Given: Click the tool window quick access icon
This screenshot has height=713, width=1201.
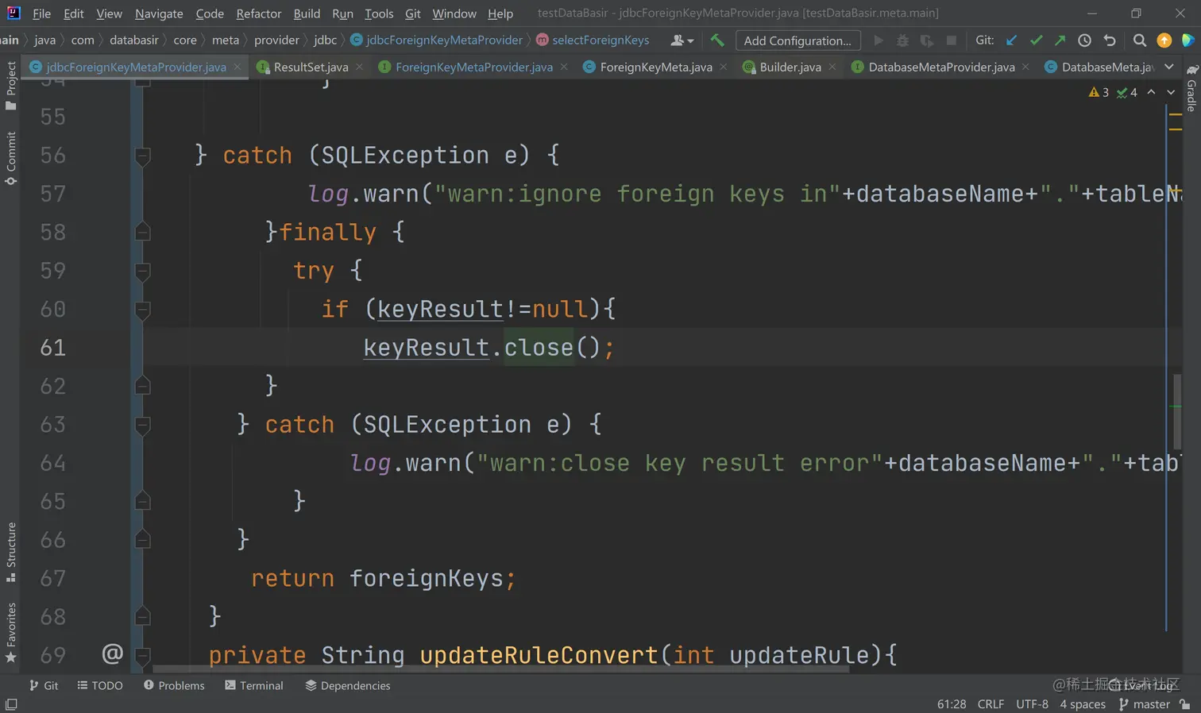Looking at the screenshot, I should [x=11, y=704].
